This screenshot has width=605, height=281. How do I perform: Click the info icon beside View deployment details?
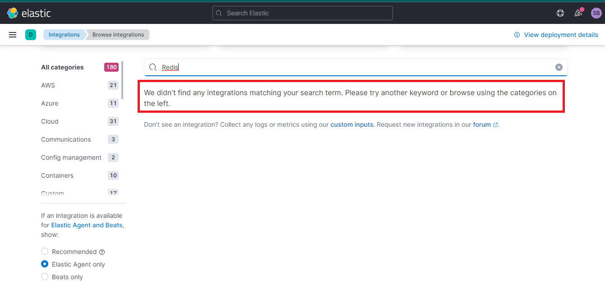pyautogui.click(x=517, y=35)
